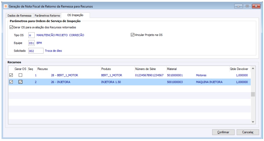Open the Parâmetros Retorno tab
This screenshot has height=141, width=264.
click(x=47, y=15)
